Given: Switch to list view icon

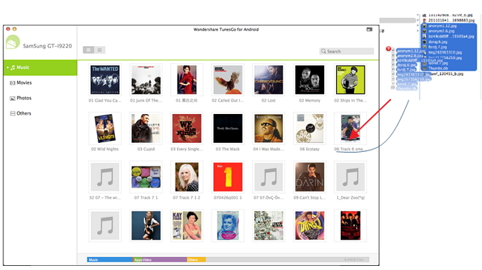Looking at the screenshot, I should pos(100,50).
